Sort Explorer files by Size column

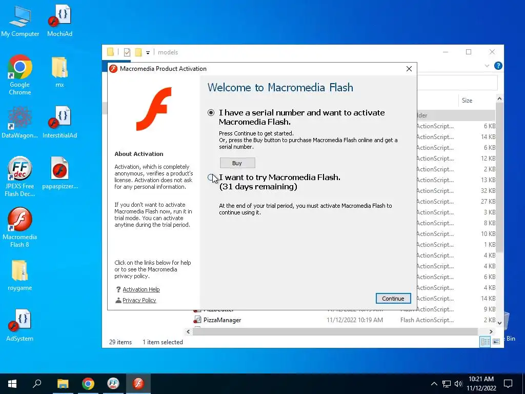click(x=467, y=100)
